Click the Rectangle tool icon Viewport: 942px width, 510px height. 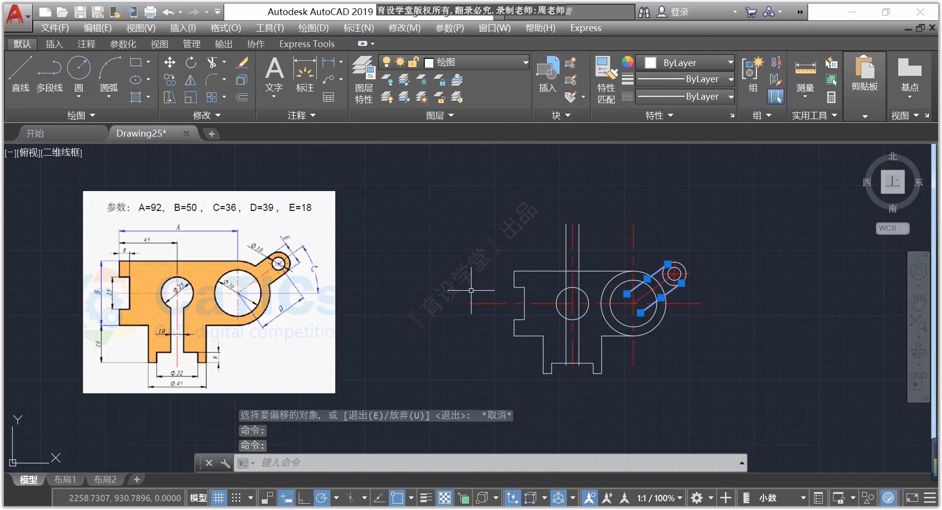[x=136, y=62]
